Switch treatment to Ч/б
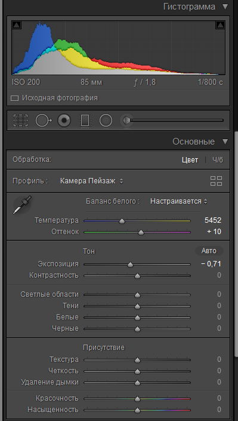Screen dimensions: 238x421 click(218, 160)
